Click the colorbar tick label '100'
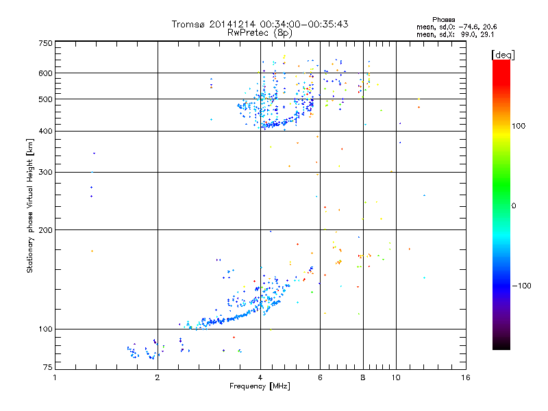Viewport: 548px width, 411px height. pyautogui.click(x=519, y=126)
